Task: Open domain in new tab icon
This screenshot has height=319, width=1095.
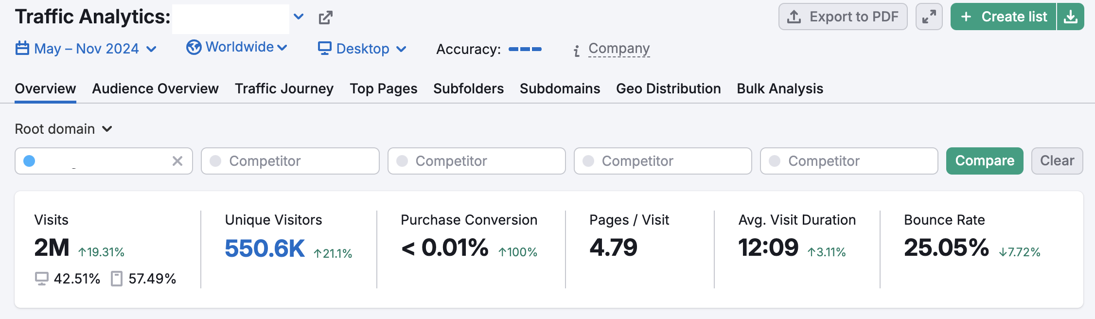Action: (x=325, y=18)
